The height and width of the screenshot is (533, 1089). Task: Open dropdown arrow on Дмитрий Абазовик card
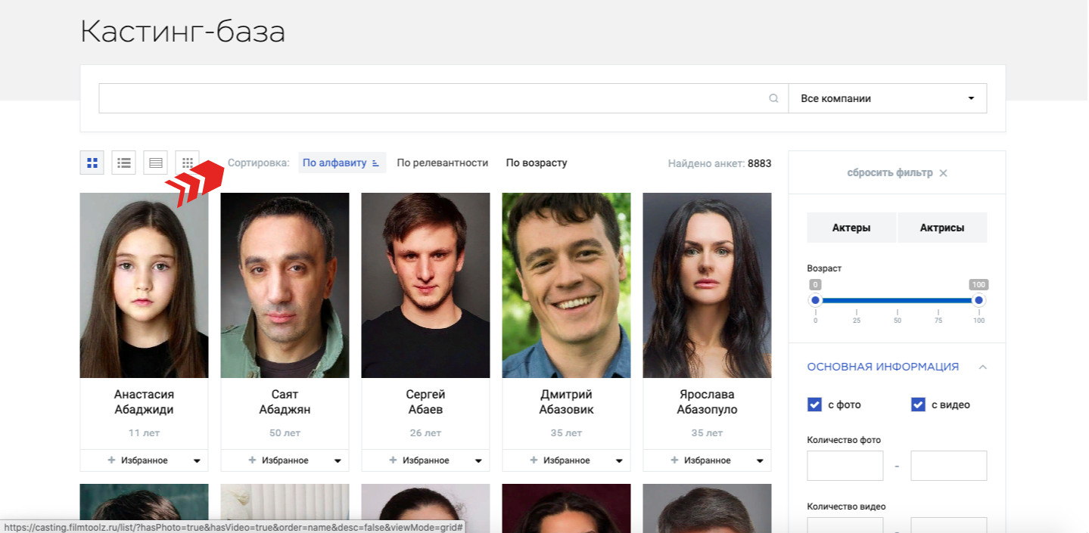point(619,461)
